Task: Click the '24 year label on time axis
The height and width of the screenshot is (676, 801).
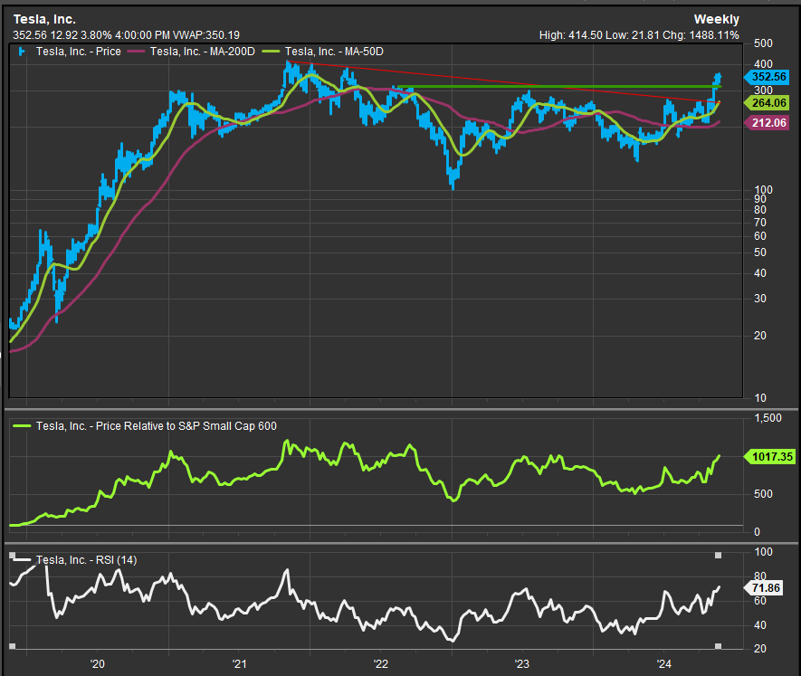Action: (664, 663)
